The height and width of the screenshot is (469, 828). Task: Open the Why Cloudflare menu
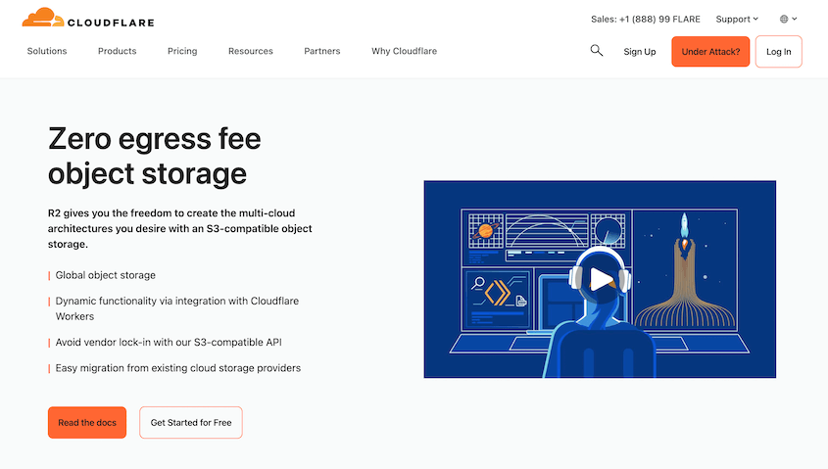tap(404, 51)
